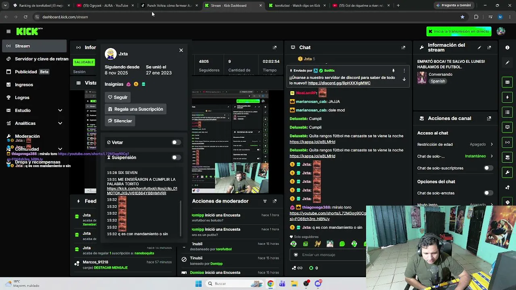Bookmark this page with the star icon
The height and width of the screenshot is (290, 516).
pos(462,17)
